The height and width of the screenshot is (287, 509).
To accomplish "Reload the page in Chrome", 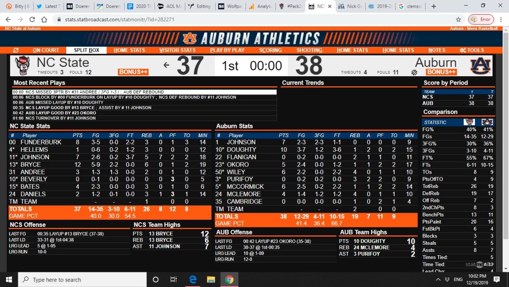I will point(32,19).
